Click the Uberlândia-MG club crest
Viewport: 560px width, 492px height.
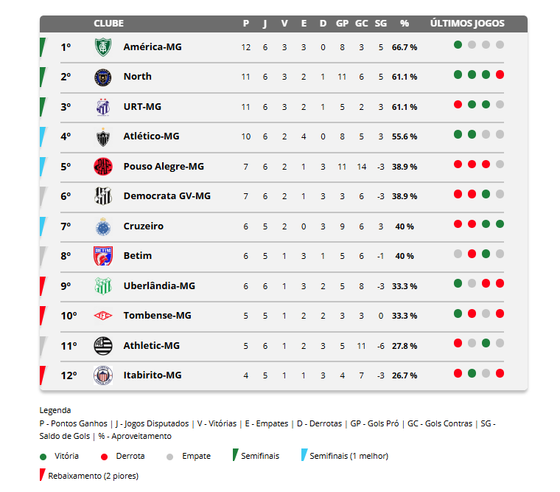102,286
